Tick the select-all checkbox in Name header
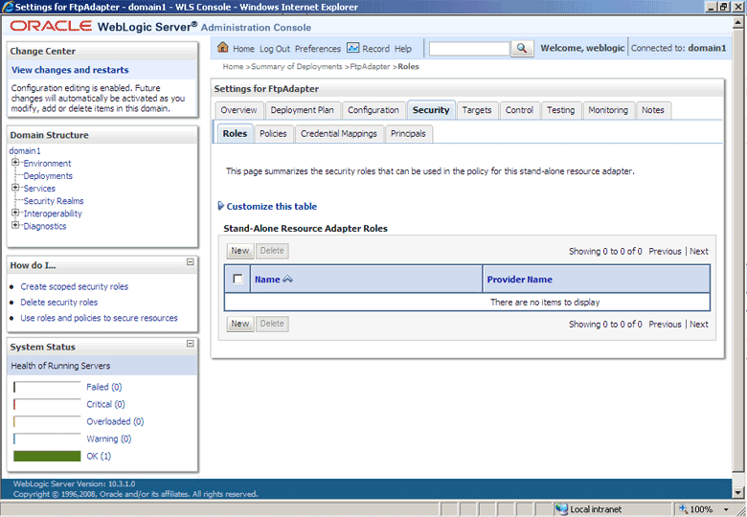 238,279
